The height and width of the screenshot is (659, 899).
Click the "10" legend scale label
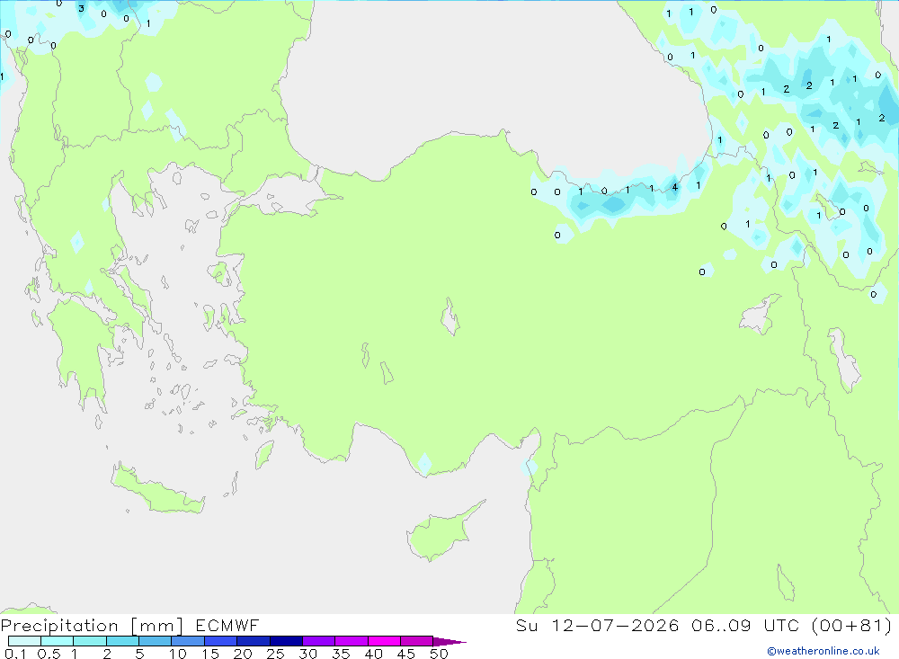178,654
